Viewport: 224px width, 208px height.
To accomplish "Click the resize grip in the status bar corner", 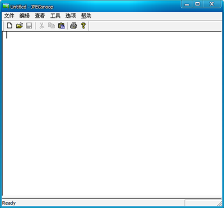I will [219, 203].
